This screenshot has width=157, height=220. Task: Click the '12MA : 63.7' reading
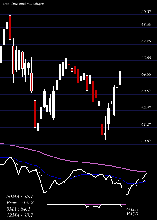point(20,215)
